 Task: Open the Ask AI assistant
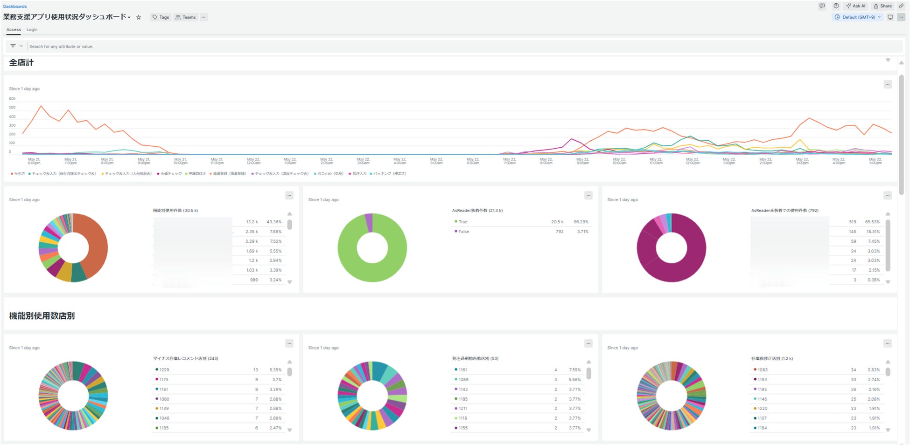tap(856, 6)
